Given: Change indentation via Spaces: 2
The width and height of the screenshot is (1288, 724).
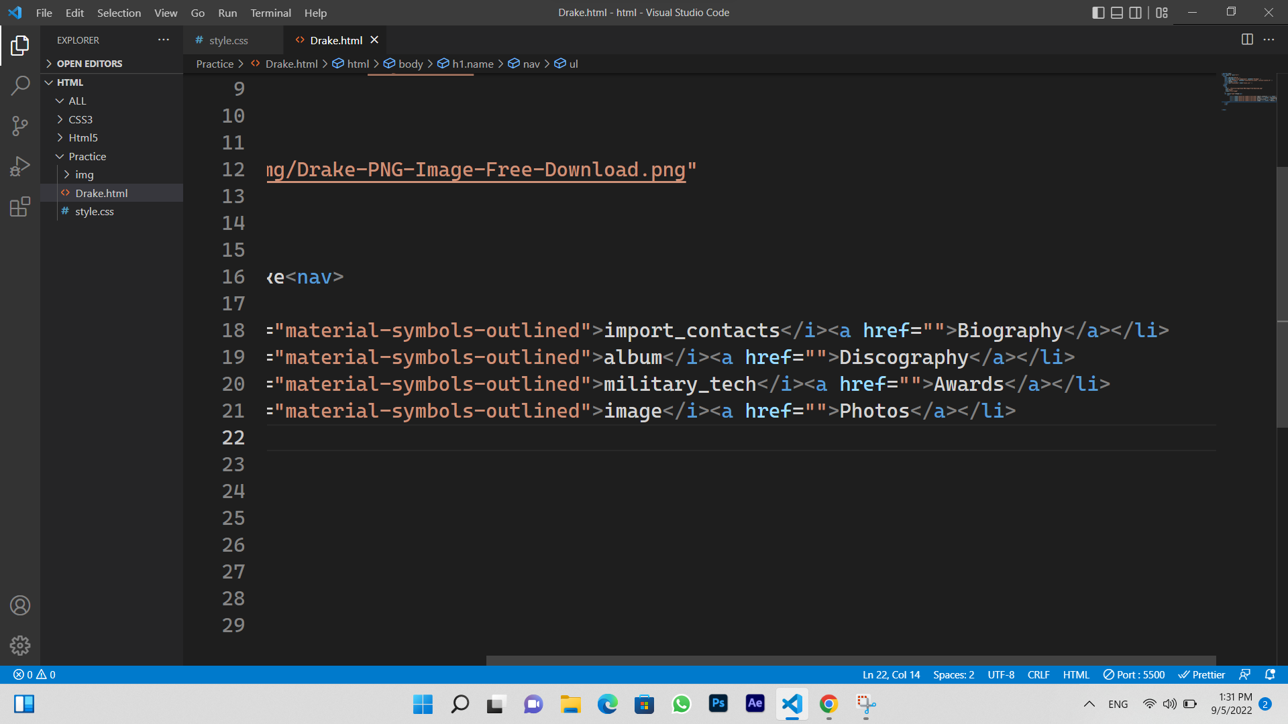Looking at the screenshot, I should pyautogui.click(x=953, y=674).
